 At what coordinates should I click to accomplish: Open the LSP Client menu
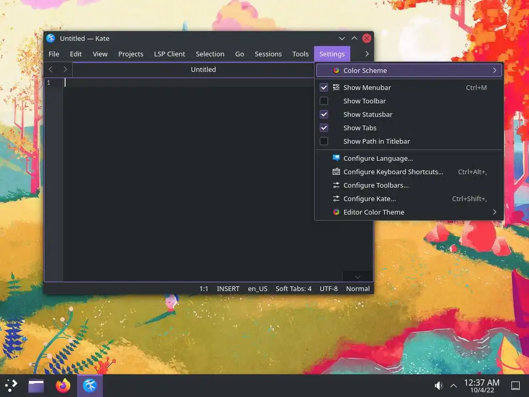169,54
